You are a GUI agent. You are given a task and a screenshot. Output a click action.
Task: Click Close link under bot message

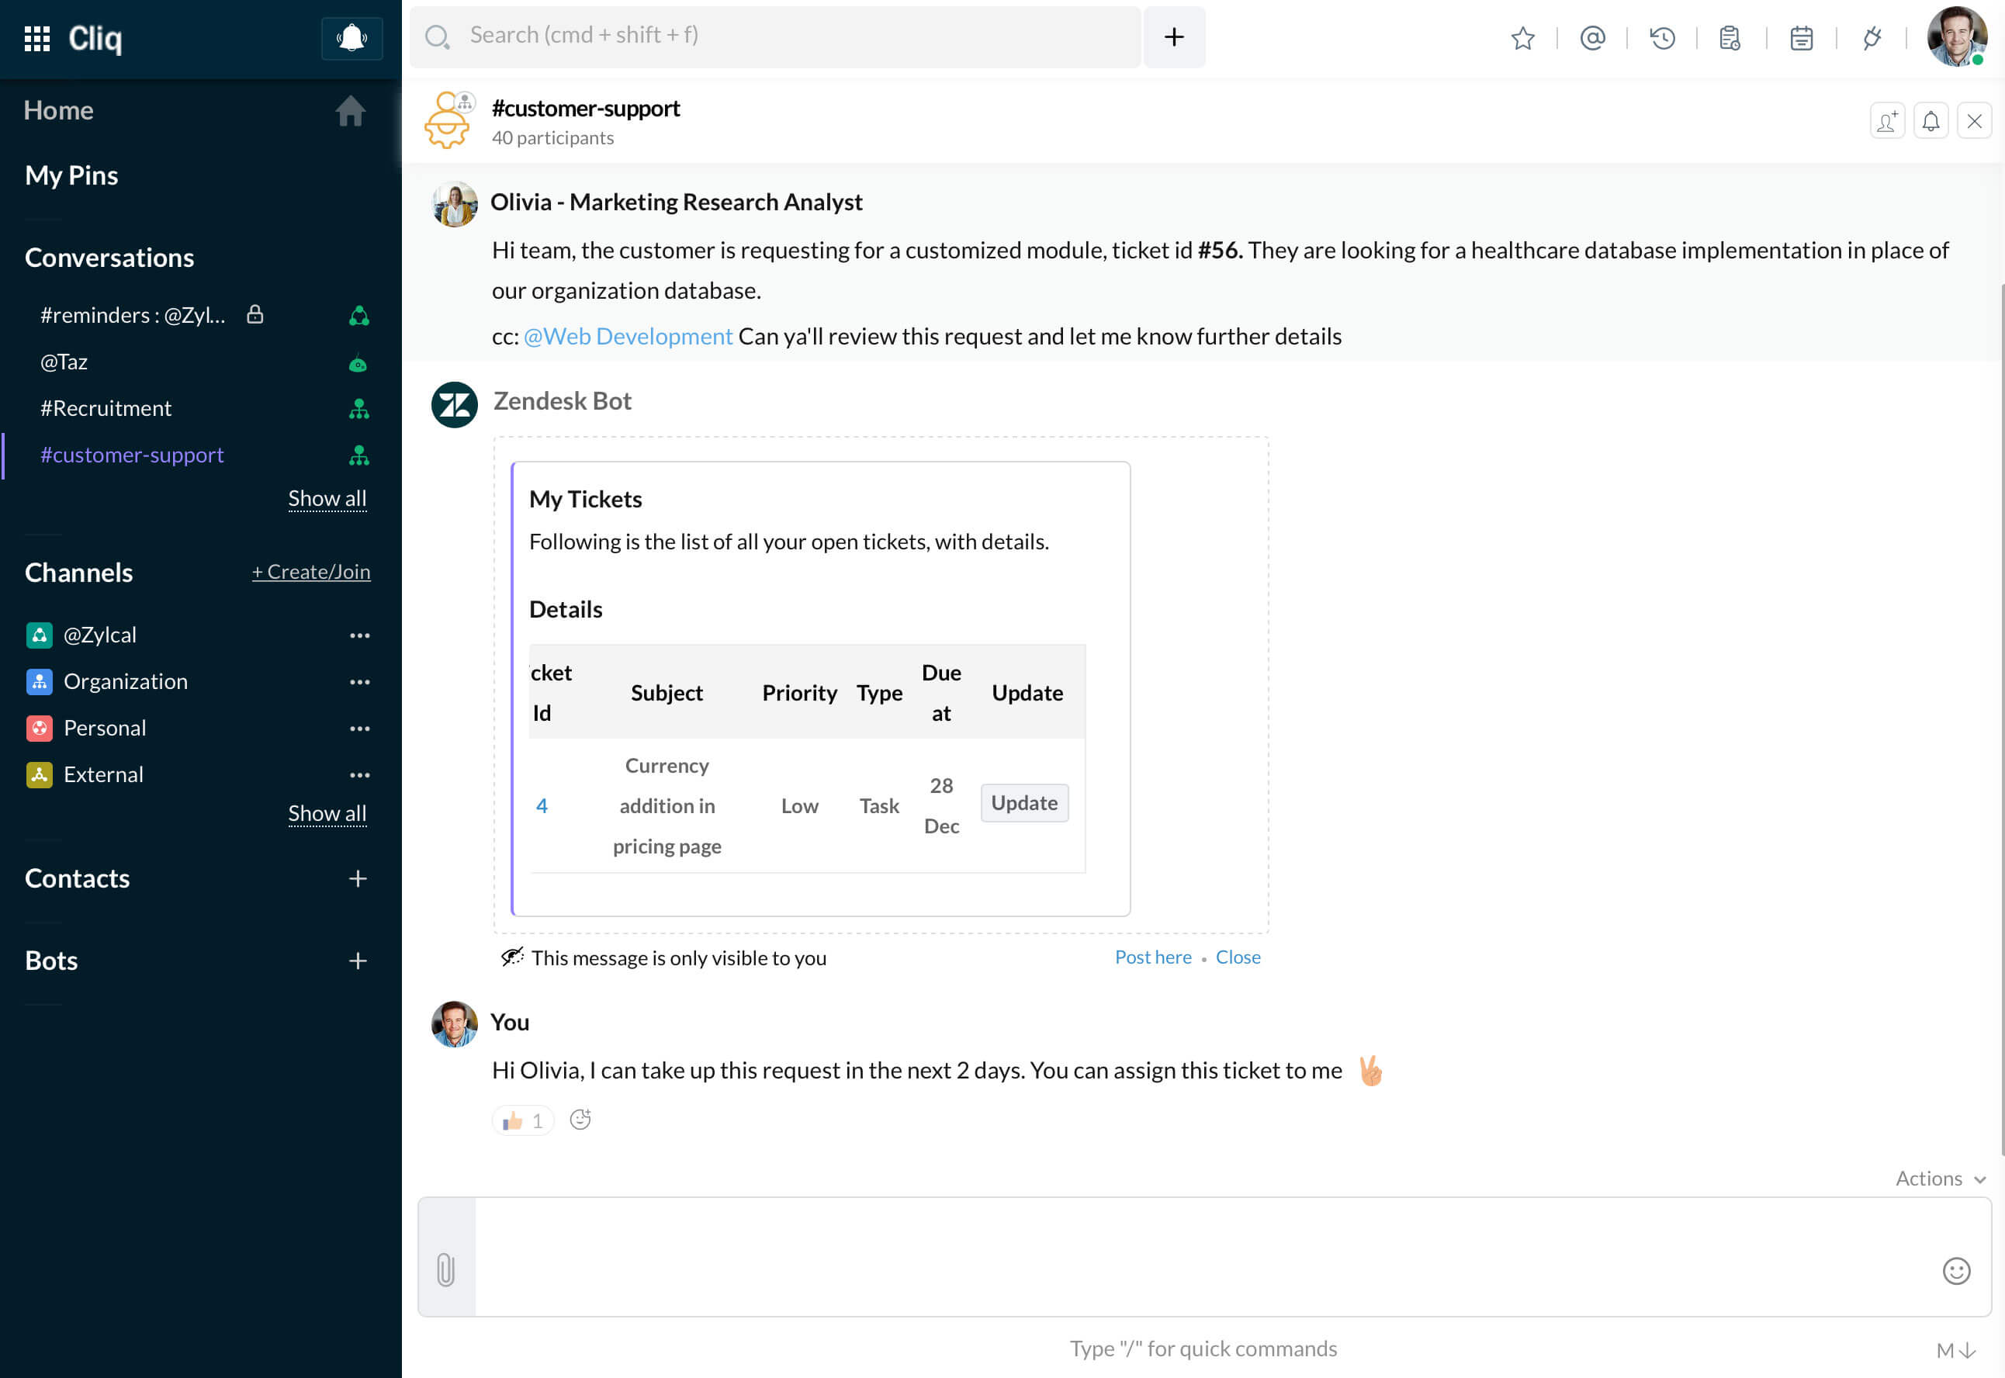click(x=1238, y=957)
